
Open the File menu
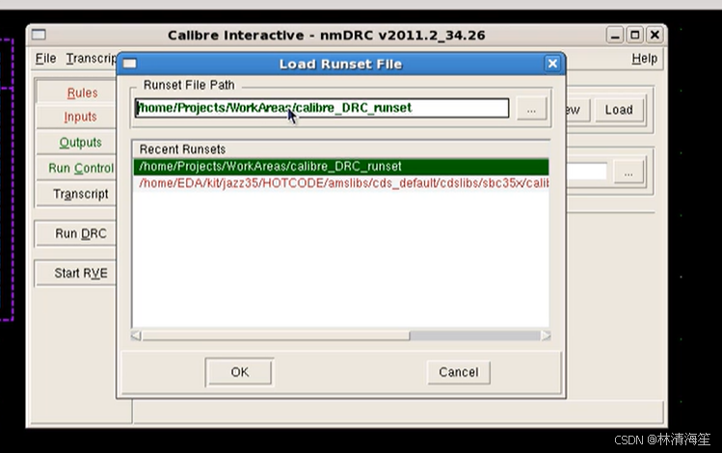click(x=45, y=59)
